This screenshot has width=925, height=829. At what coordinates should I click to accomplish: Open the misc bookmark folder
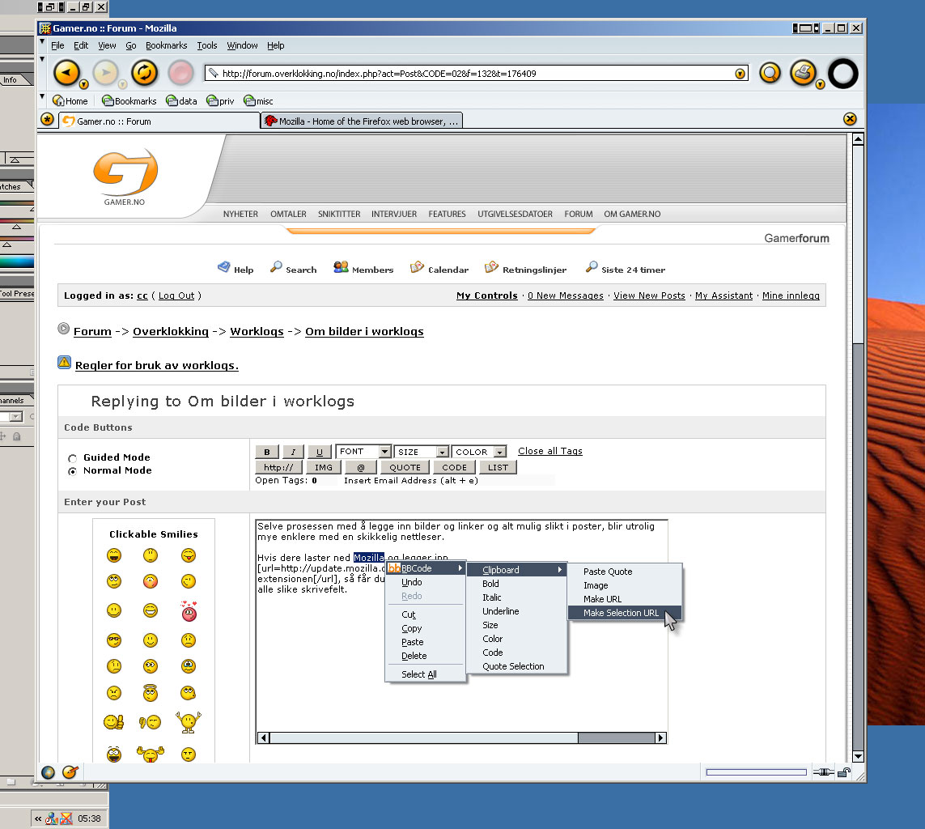pyautogui.click(x=258, y=101)
